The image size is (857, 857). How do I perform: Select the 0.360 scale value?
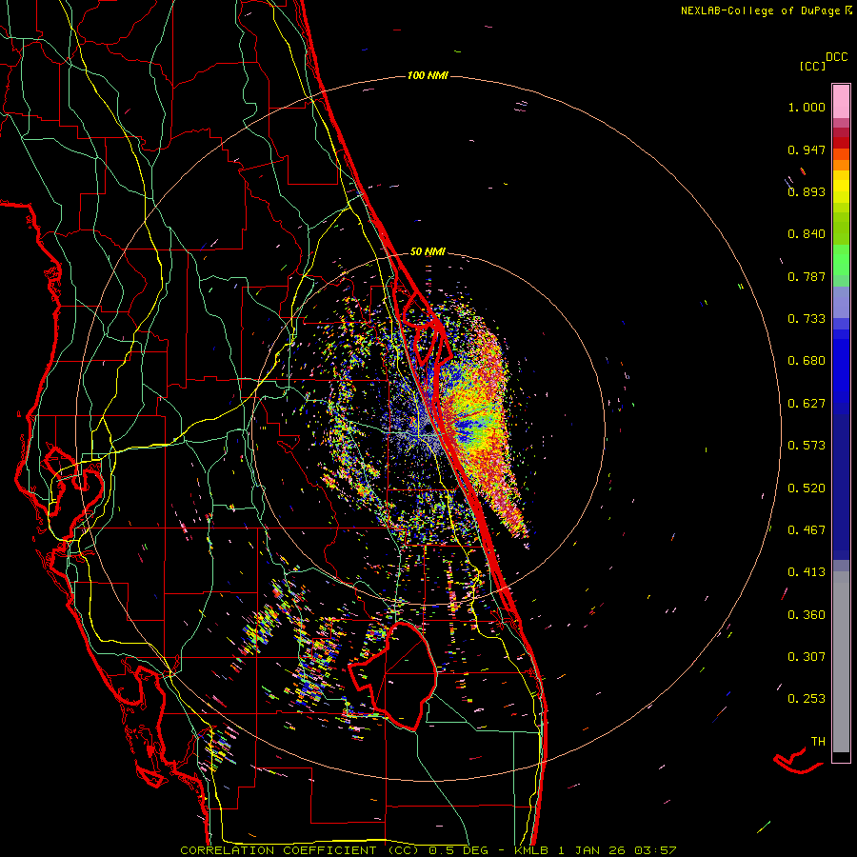807,615
